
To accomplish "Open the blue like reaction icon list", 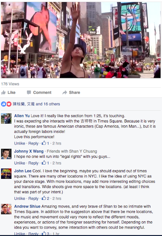I will [x=4, y=104].
